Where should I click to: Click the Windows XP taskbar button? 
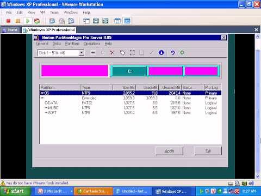coord(172,191)
